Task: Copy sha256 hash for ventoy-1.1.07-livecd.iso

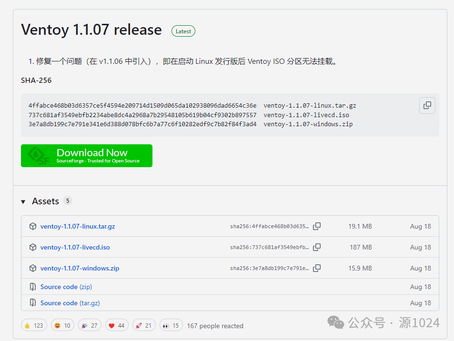Action: coord(317,247)
